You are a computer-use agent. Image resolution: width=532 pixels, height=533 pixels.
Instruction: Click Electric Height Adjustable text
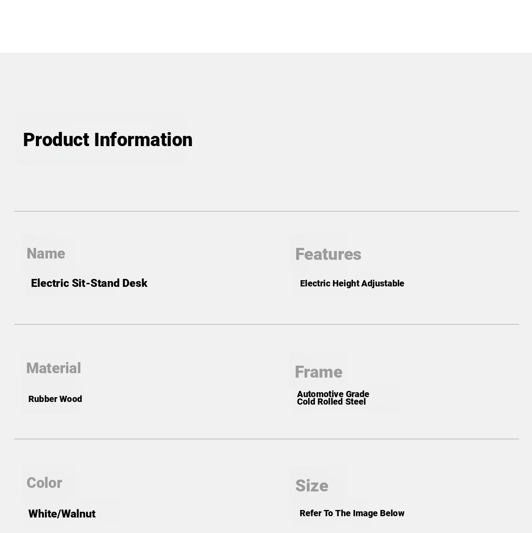(352, 283)
